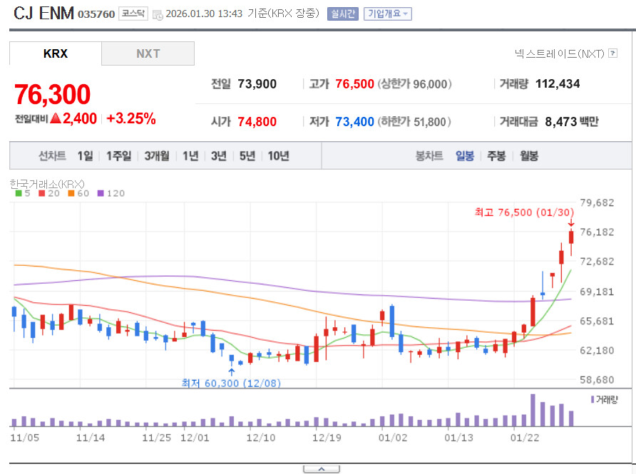Show the 1주일 line chart
The width and height of the screenshot is (636, 474).
tap(119, 155)
